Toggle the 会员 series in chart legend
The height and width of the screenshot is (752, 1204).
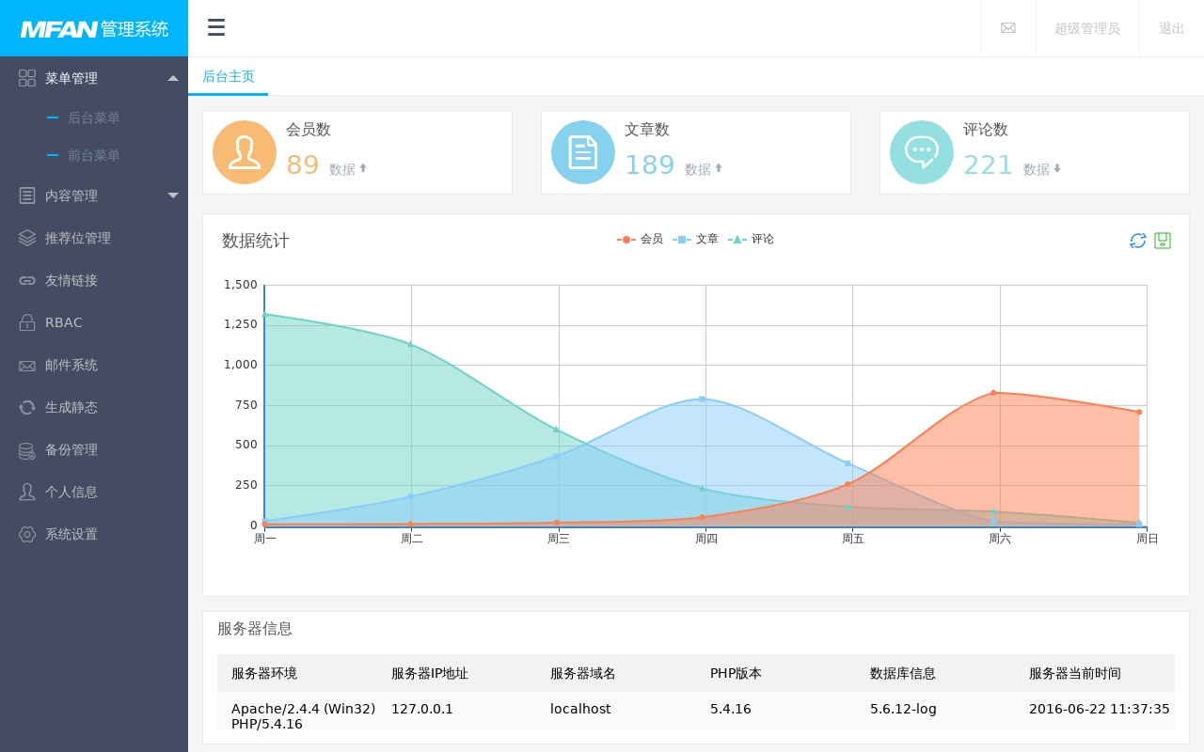(641, 240)
